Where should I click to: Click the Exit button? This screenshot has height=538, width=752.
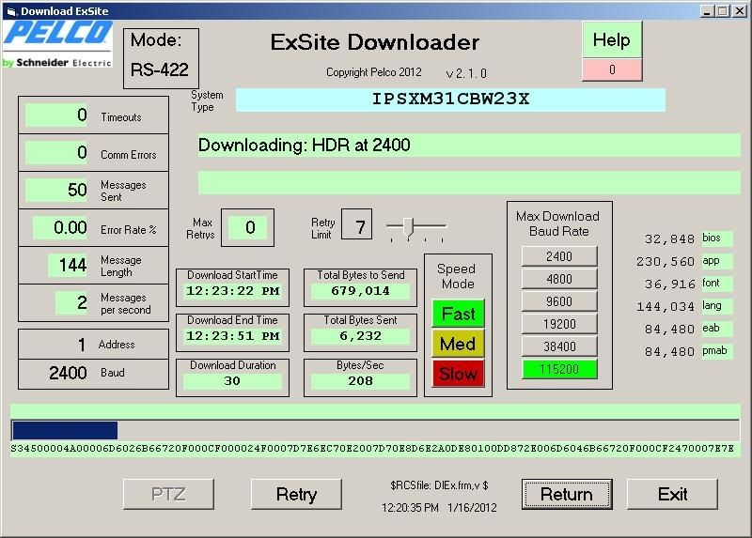point(672,494)
